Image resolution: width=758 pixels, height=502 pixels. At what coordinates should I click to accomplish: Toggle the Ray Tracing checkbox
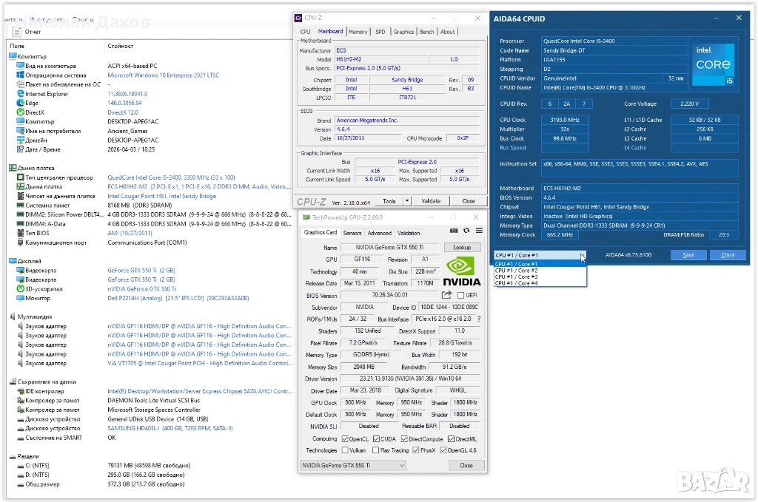pos(375,450)
